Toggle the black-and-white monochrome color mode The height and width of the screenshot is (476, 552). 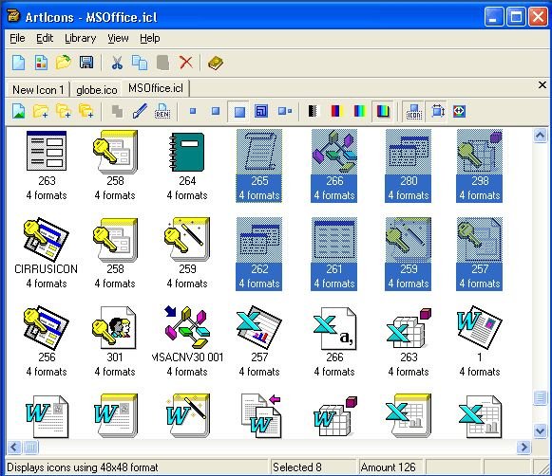coord(313,111)
